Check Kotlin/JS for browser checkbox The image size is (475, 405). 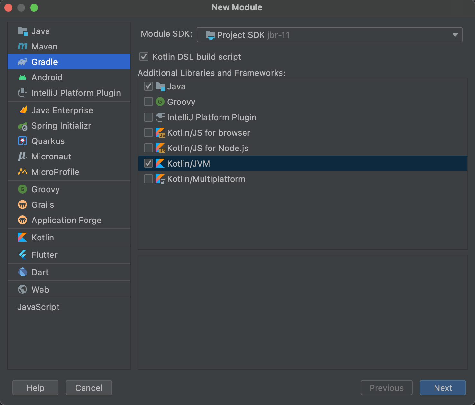click(x=148, y=133)
